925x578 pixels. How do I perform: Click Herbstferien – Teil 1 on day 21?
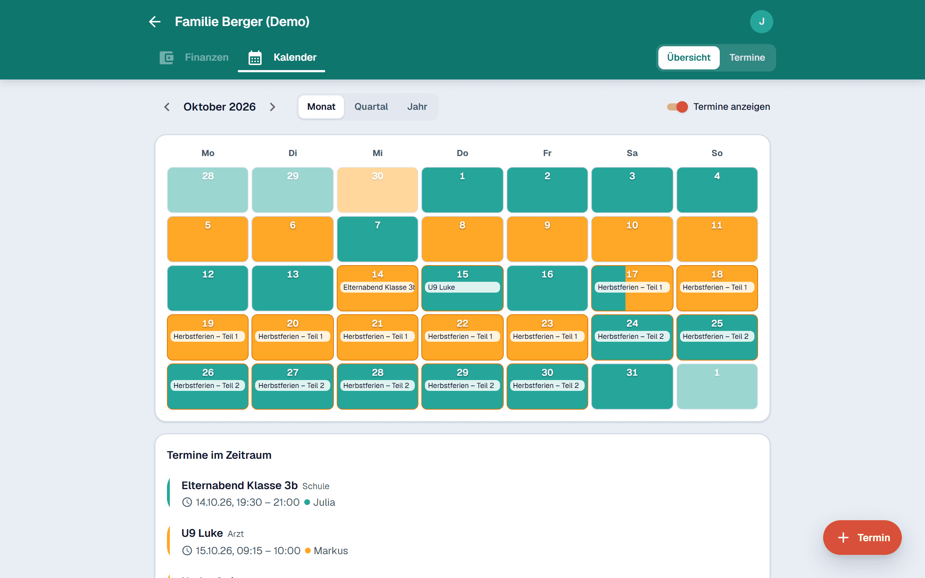[x=377, y=336]
